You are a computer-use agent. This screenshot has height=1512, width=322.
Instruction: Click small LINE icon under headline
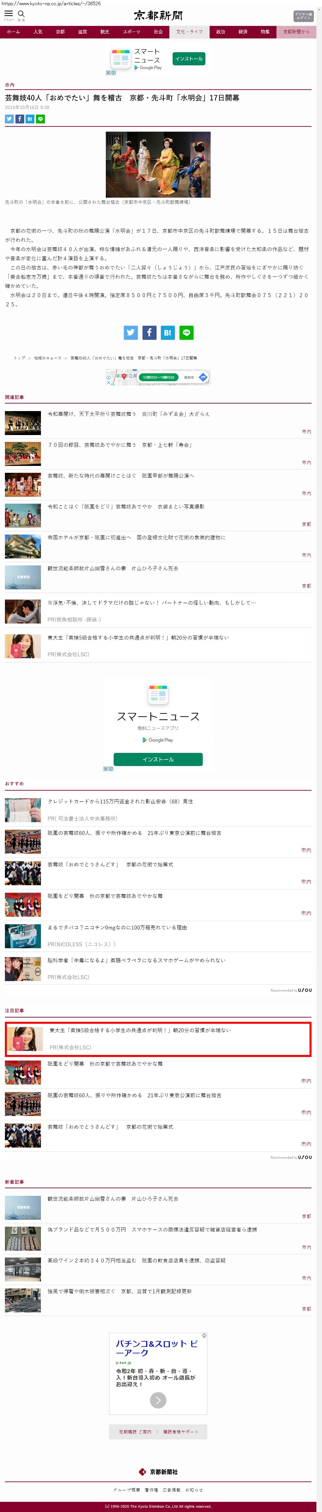[40, 119]
